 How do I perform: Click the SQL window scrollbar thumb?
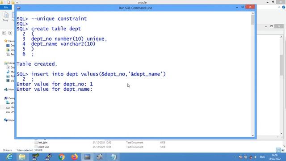coord(252,20)
